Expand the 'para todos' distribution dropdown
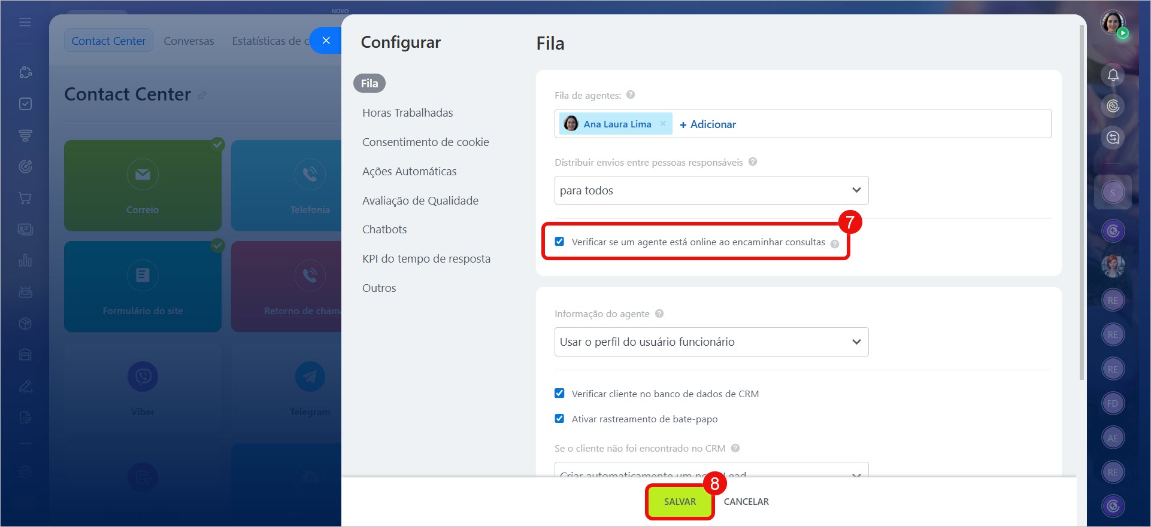1151x527 pixels. coord(711,190)
